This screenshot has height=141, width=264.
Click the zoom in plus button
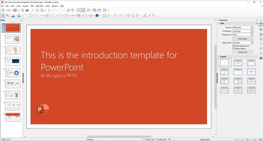(x=256, y=140)
